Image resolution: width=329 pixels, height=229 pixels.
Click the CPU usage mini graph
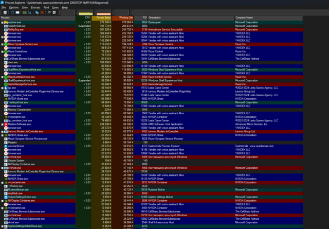(x=86, y=13)
